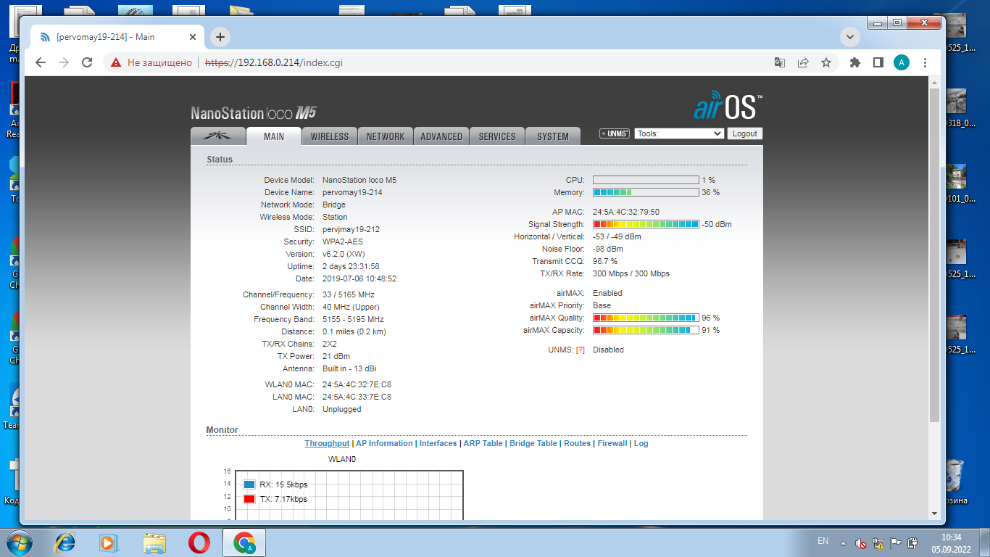Expand the Chrome tab search chevron
This screenshot has height=557, width=990.
849,36
